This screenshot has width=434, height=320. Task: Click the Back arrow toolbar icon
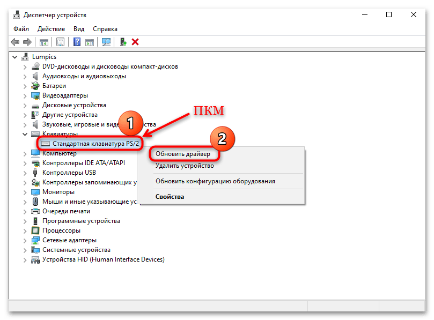(14, 42)
